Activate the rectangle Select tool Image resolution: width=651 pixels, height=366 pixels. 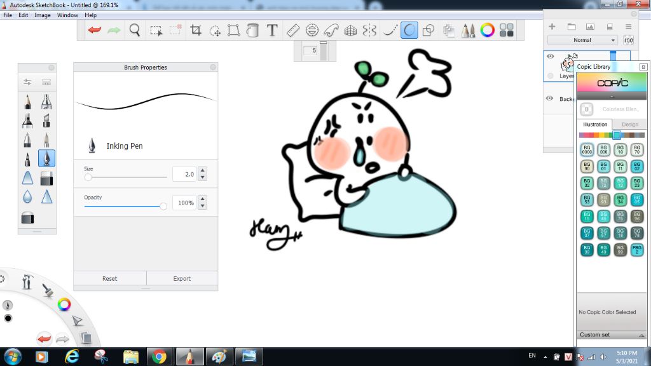click(156, 30)
